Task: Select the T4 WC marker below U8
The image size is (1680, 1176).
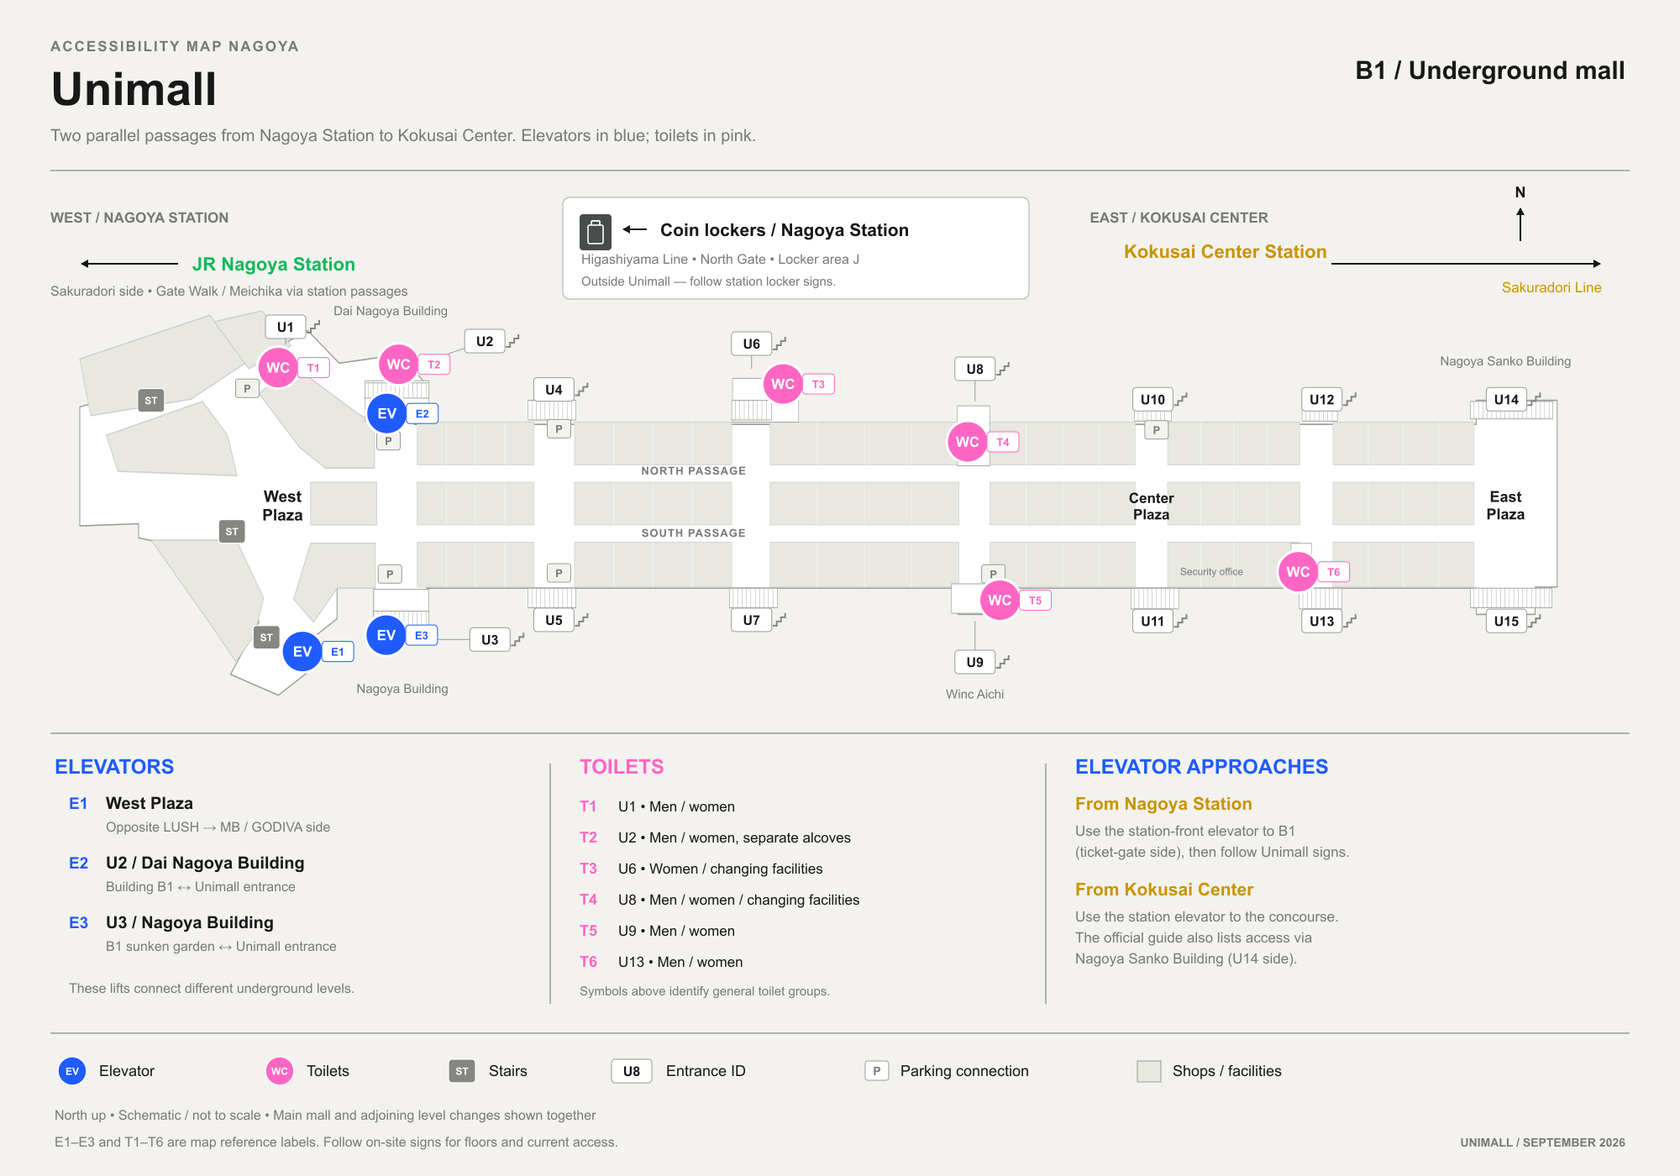Action: pos(967,442)
